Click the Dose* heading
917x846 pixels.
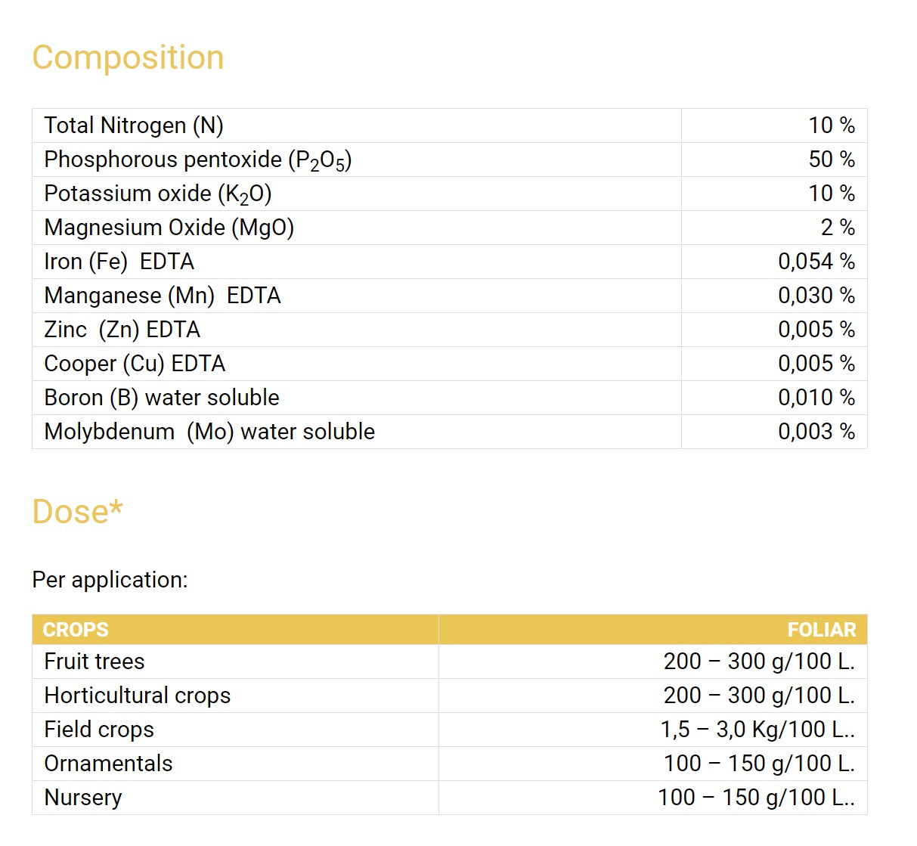[77, 512]
